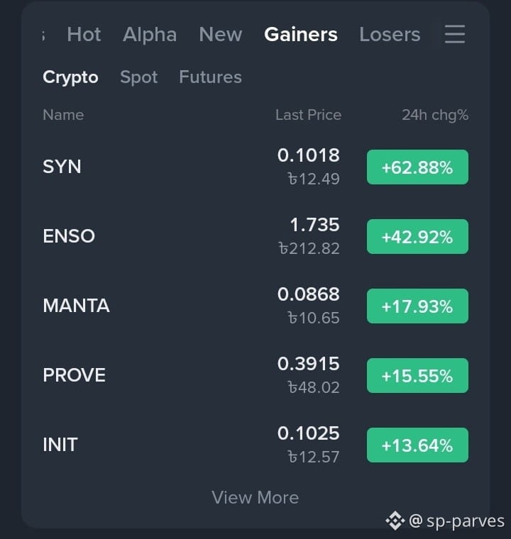
Task: Open the ENSO coin row
Action: (x=255, y=236)
